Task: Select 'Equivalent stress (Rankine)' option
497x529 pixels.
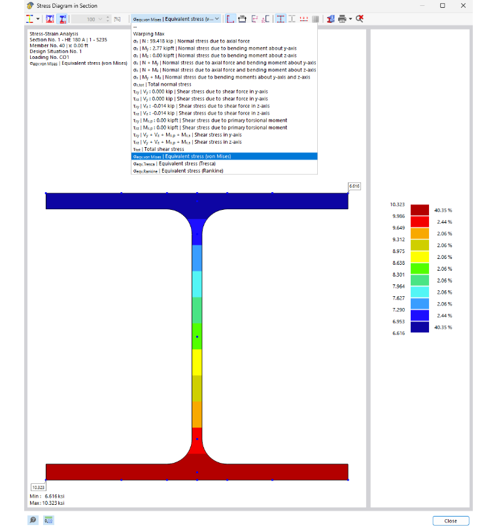Action: click(224, 171)
